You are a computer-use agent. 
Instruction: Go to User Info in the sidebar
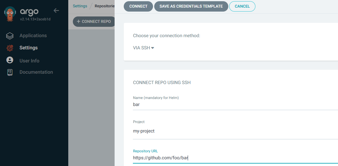coord(29,61)
